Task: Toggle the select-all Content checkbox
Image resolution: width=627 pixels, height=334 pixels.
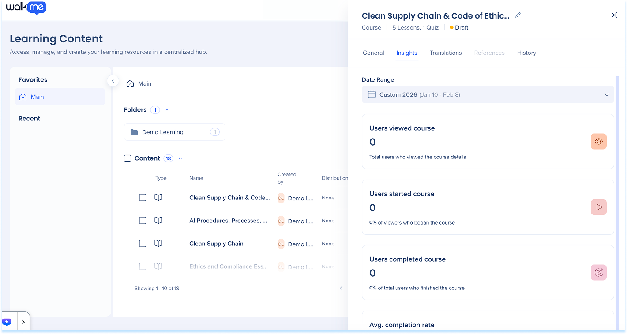Action: coord(128,158)
